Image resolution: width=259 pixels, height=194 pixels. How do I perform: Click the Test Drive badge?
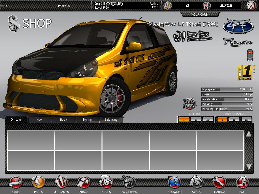tap(190, 104)
